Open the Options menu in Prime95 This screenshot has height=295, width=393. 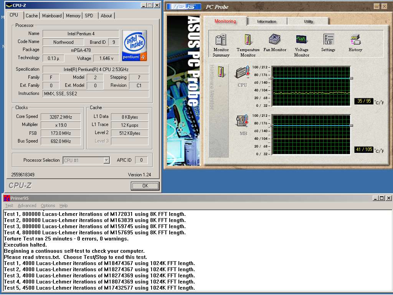click(48, 206)
